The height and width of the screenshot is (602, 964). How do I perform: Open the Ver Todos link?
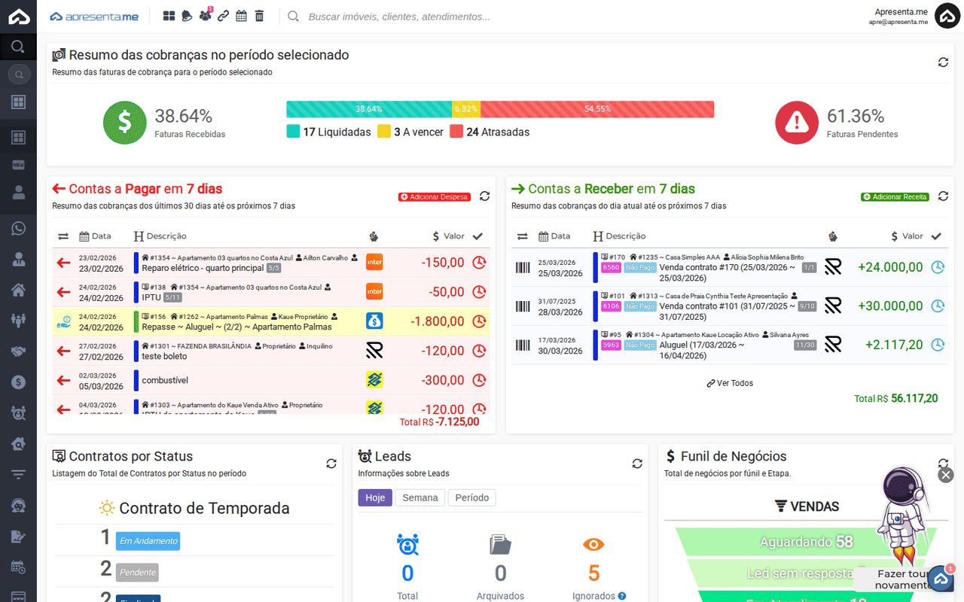(730, 383)
